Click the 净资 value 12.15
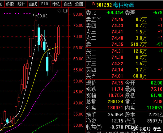The height and width of the screenshot is (133, 163). point(117,121)
